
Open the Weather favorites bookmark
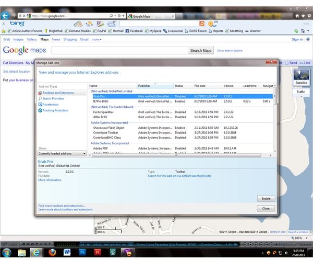(x=252, y=31)
